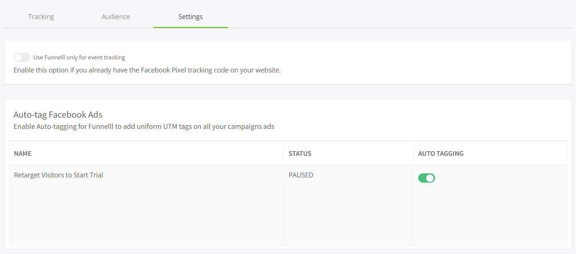The height and width of the screenshot is (254, 576).
Task: Click the AUTO TAGGING column header
Action: pyautogui.click(x=441, y=154)
